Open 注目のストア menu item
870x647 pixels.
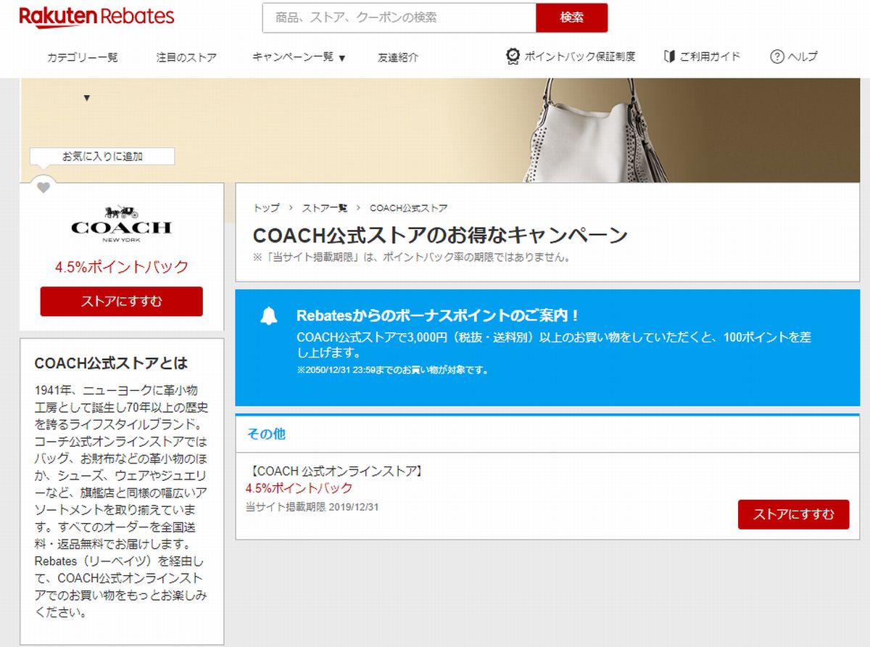click(x=186, y=57)
